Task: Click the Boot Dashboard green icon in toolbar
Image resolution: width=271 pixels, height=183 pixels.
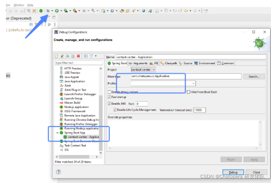Action: [x=41, y=11]
